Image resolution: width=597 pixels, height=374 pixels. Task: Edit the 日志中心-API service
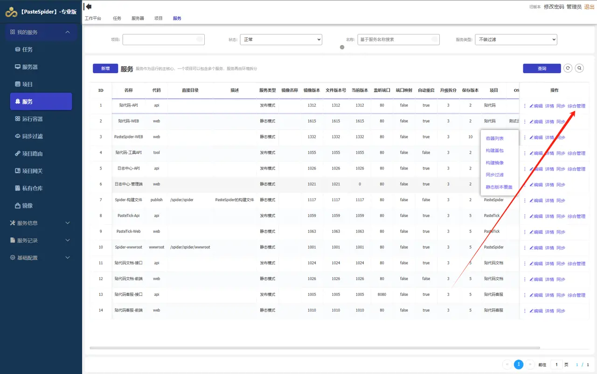(x=536, y=169)
